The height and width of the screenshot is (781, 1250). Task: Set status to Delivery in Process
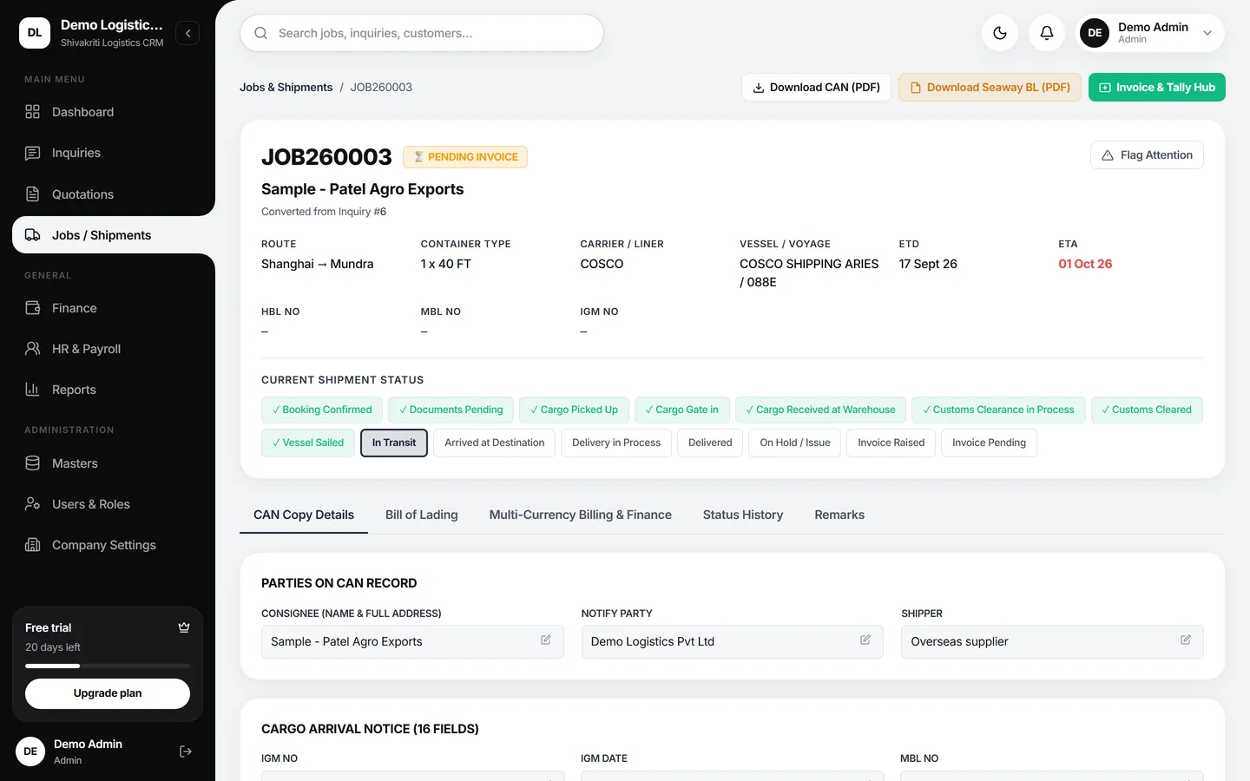pyautogui.click(x=616, y=443)
